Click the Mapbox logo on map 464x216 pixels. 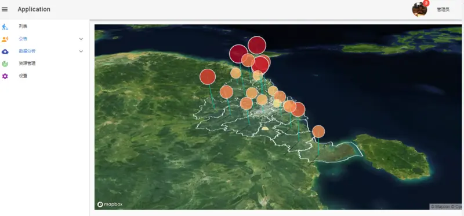(110, 204)
